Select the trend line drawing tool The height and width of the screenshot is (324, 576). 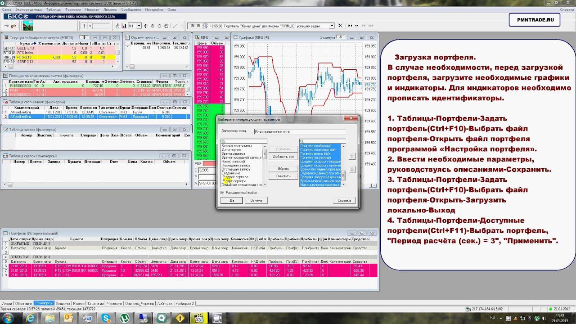175,26
